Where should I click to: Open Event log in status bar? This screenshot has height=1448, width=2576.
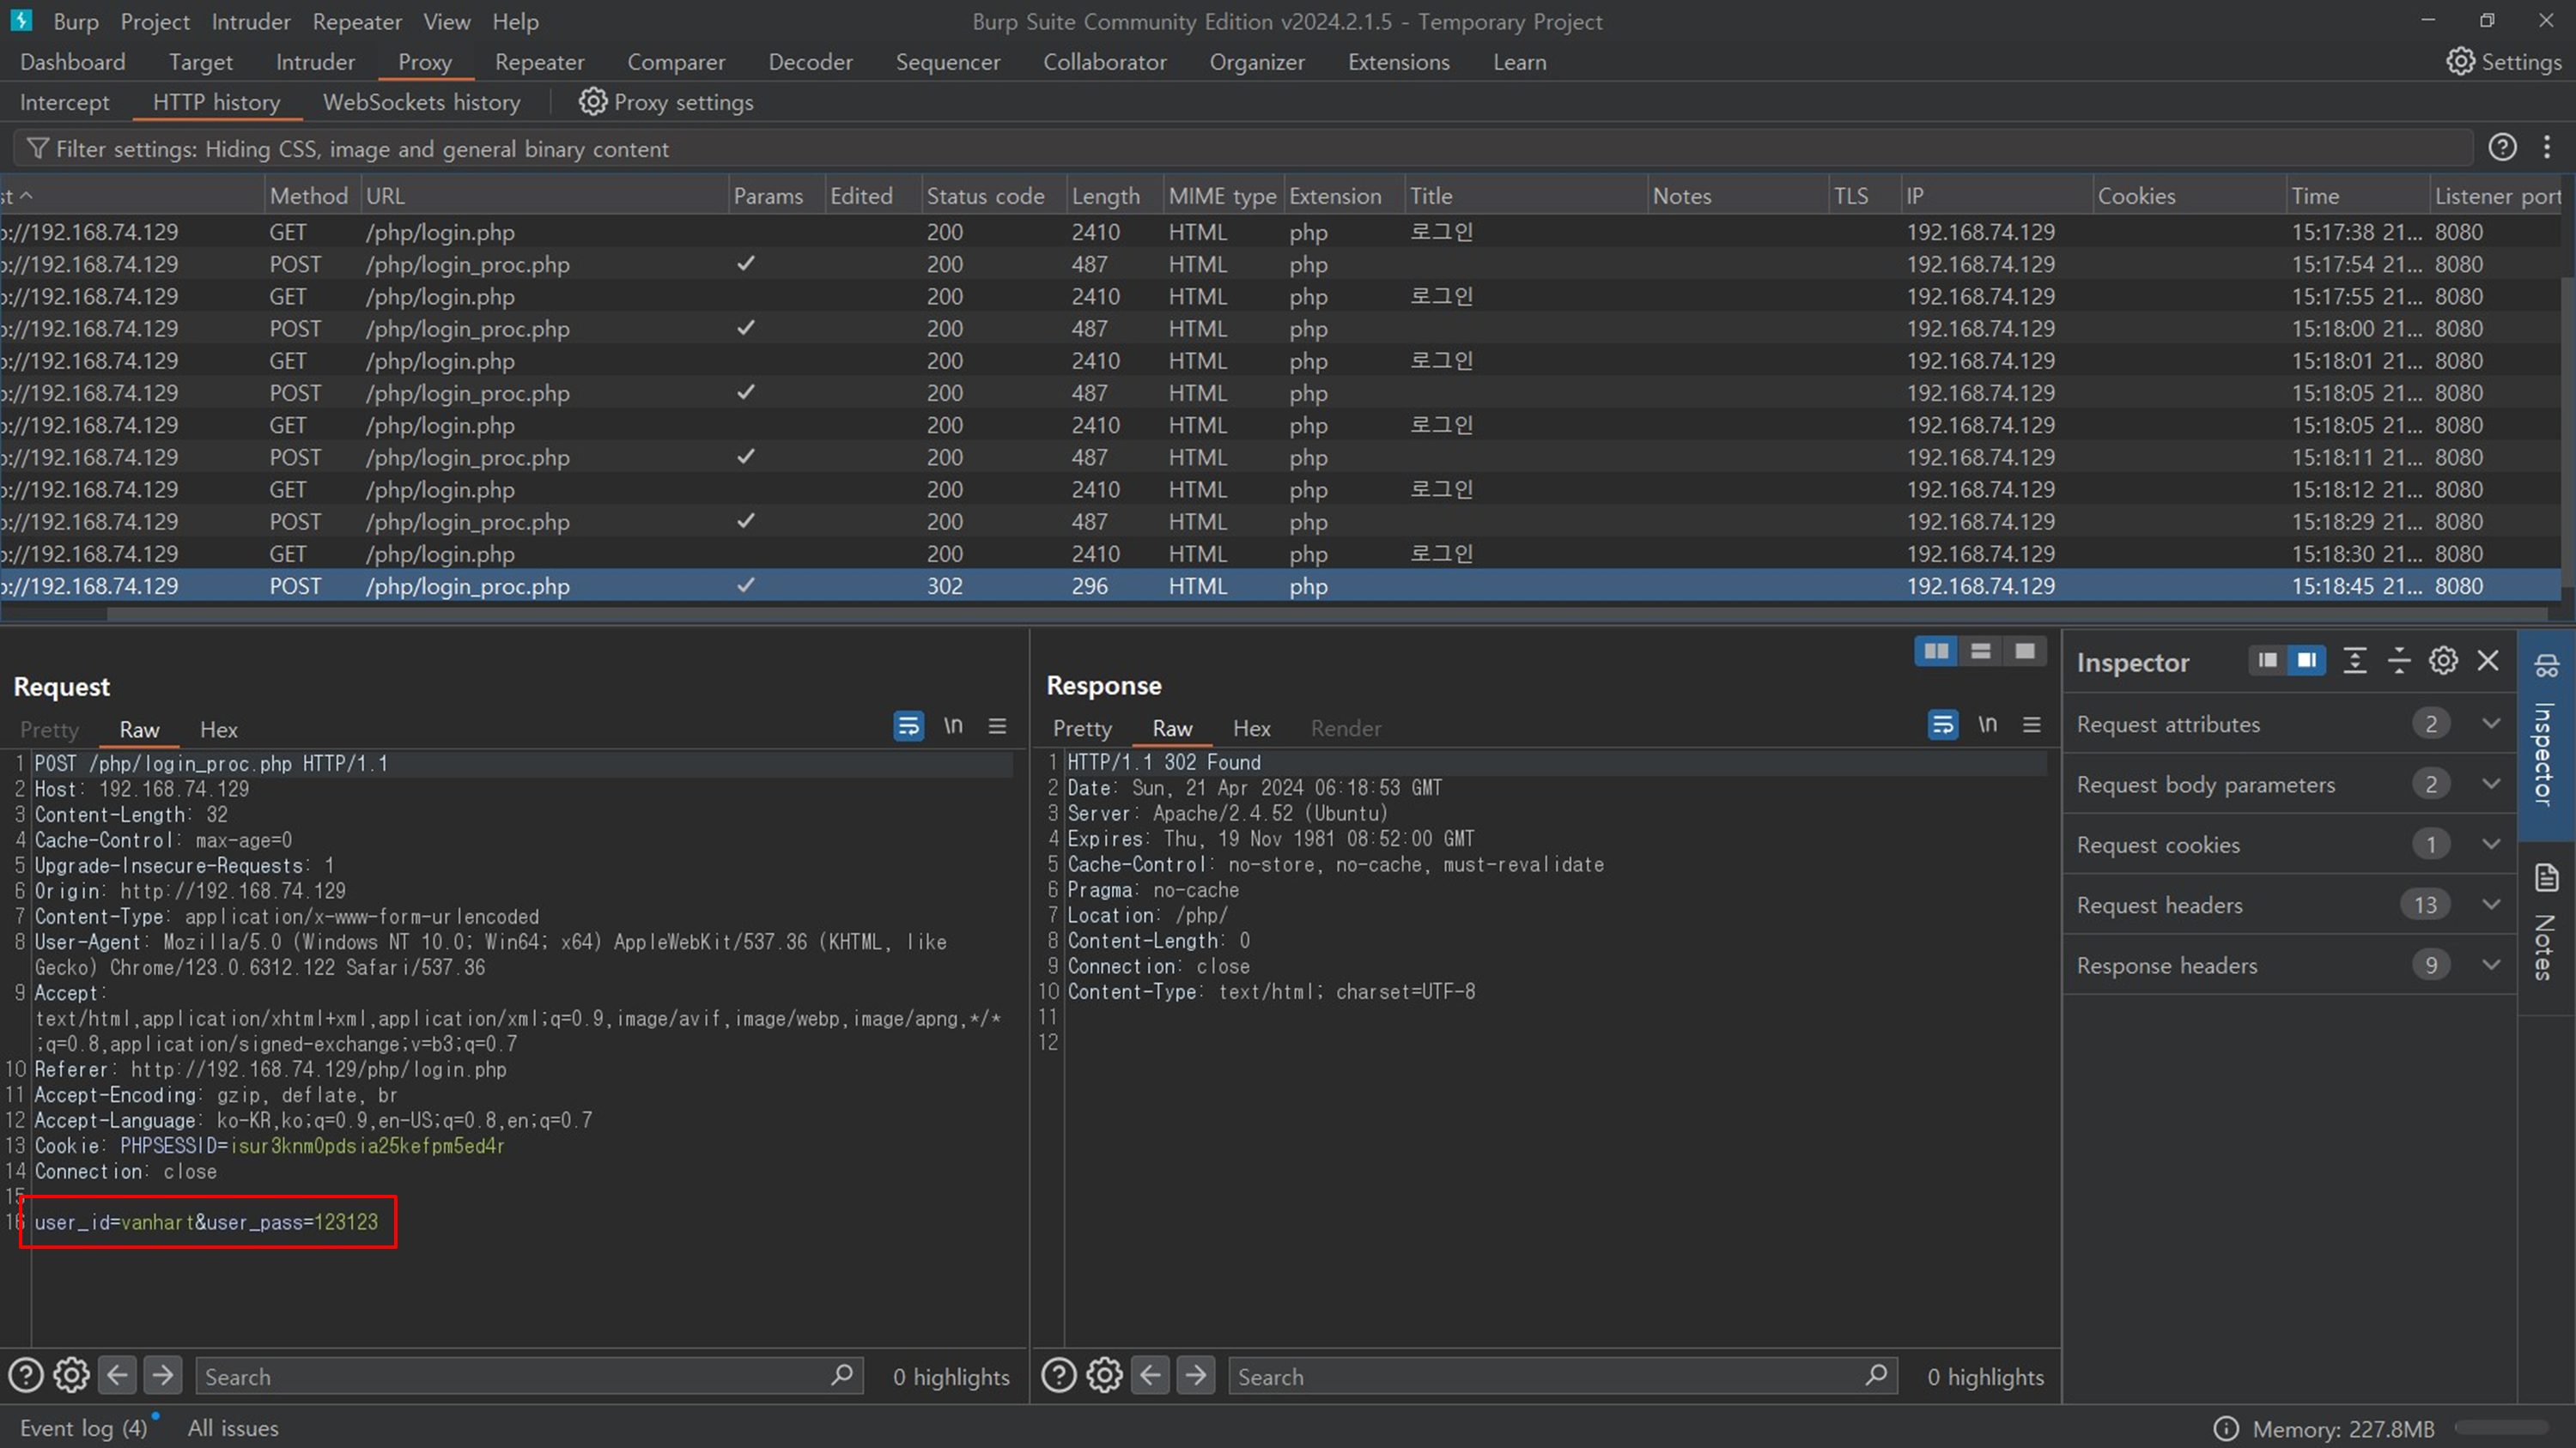[84, 1428]
